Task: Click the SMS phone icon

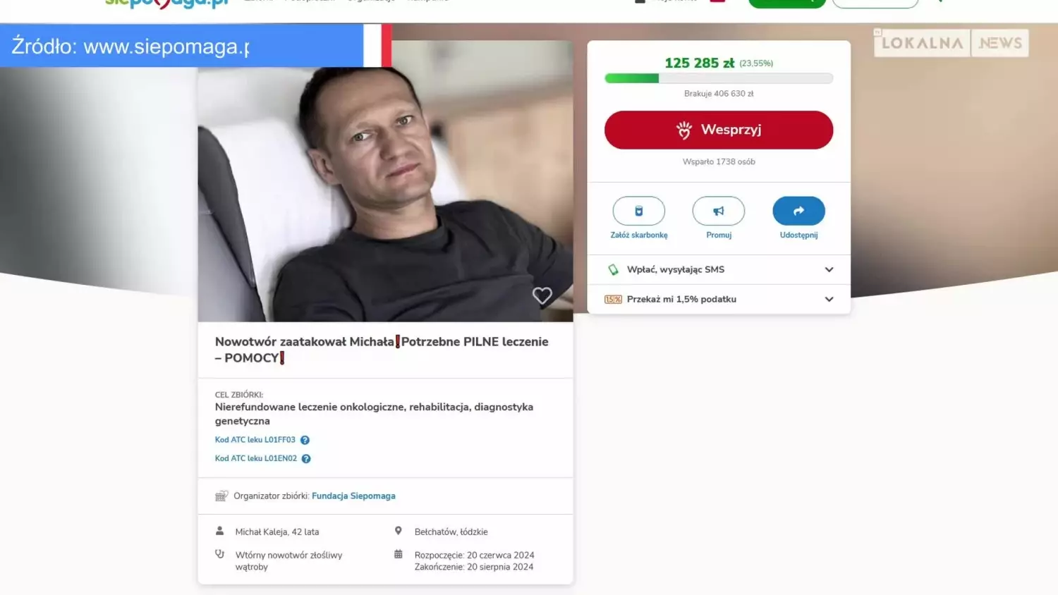Action: pos(613,269)
